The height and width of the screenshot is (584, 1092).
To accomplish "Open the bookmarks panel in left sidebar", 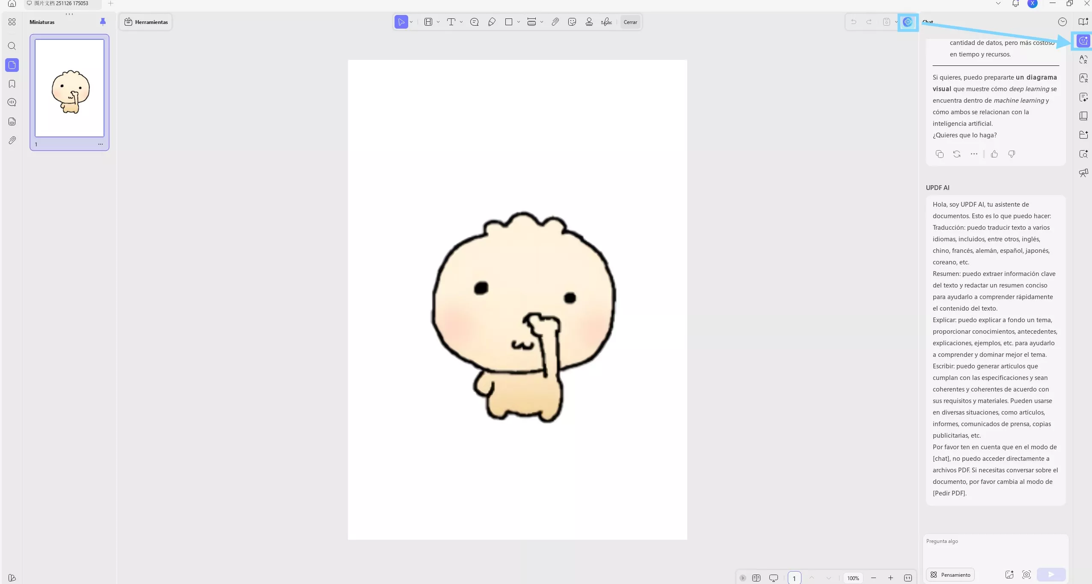I will point(12,84).
